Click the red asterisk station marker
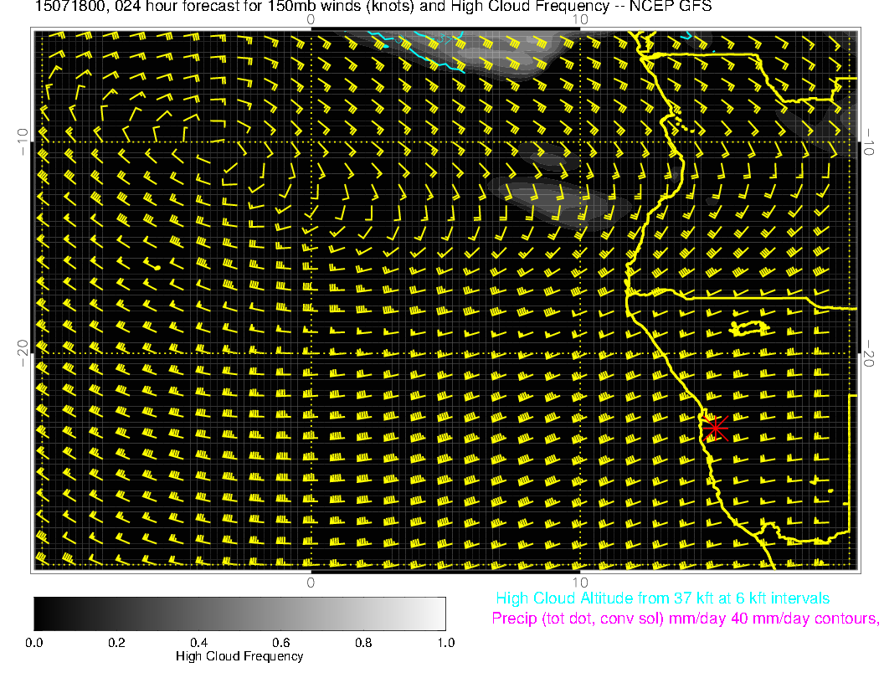Image resolution: width=884 pixels, height=683 pixels. click(x=714, y=428)
